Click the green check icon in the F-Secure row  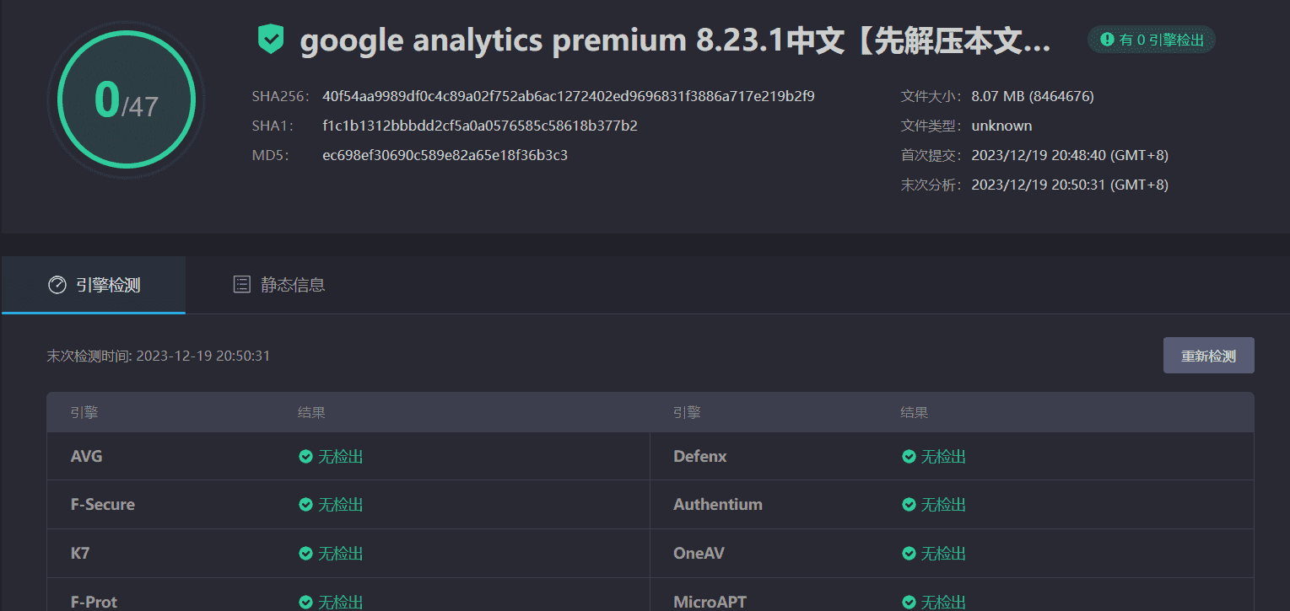point(305,505)
